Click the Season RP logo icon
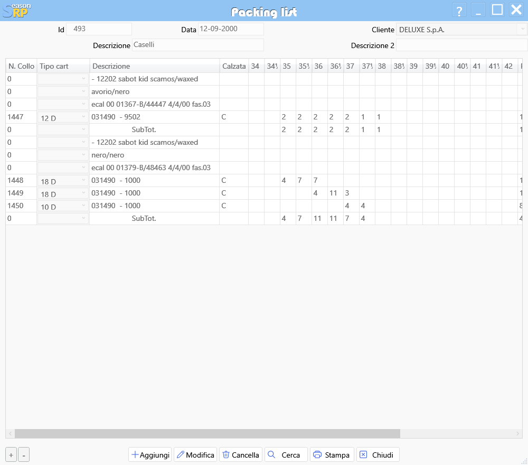This screenshot has height=465, width=528. click(x=16, y=11)
